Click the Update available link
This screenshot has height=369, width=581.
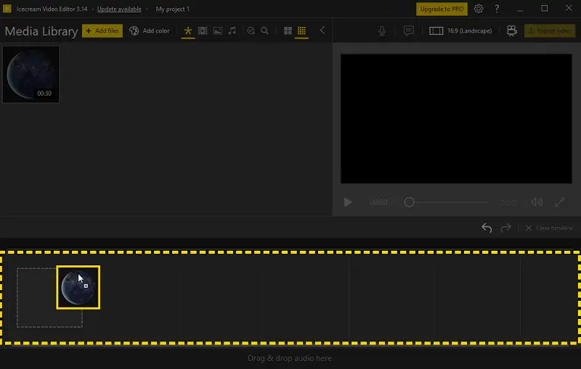(119, 9)
